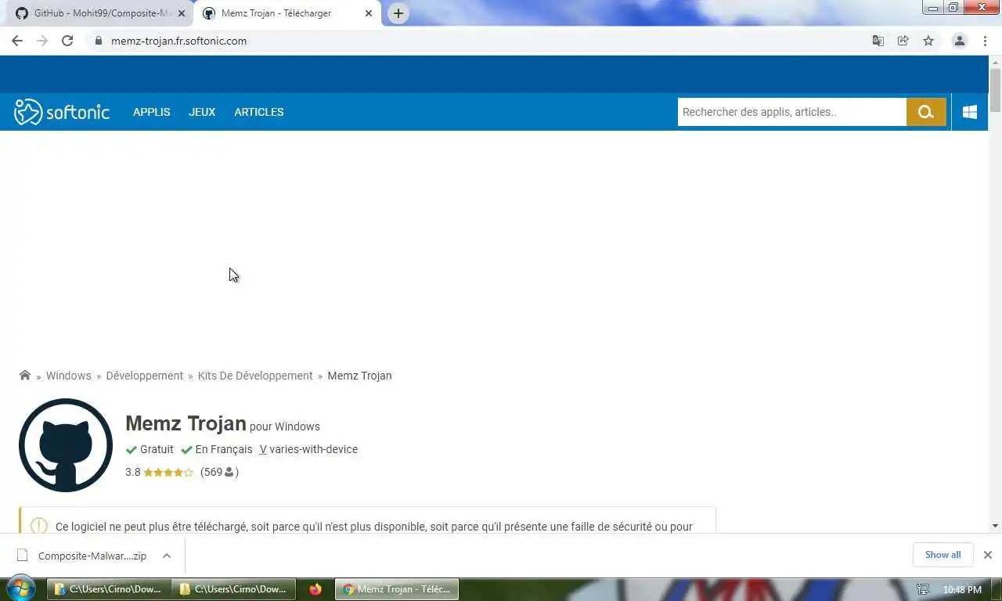Click the Softonic logo
Screen dimensions: 1002x601
point(62,112)
